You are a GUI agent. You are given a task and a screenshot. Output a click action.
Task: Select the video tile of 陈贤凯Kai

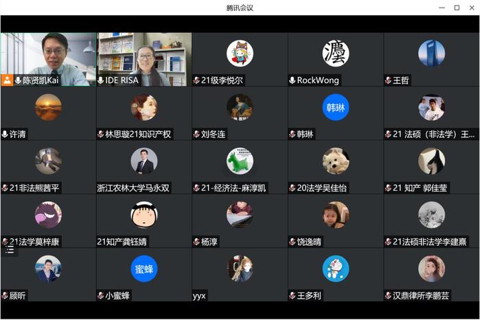(48, 60)
